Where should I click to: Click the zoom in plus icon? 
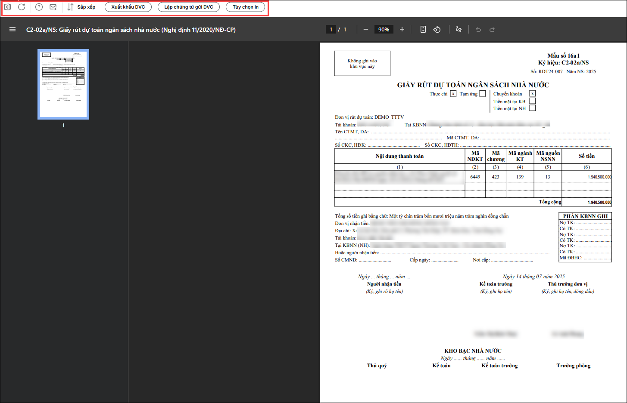[402, 29]
